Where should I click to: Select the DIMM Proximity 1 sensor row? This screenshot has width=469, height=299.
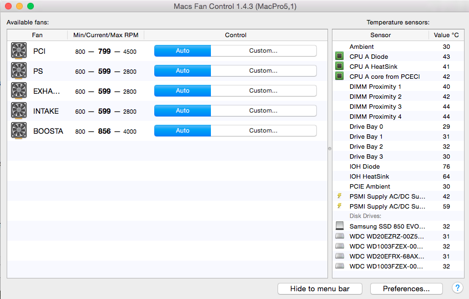(x=399, y=87)
